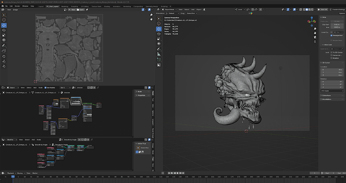Open the Render menu
Screen dimensions: 346x183
coord(17,6)
